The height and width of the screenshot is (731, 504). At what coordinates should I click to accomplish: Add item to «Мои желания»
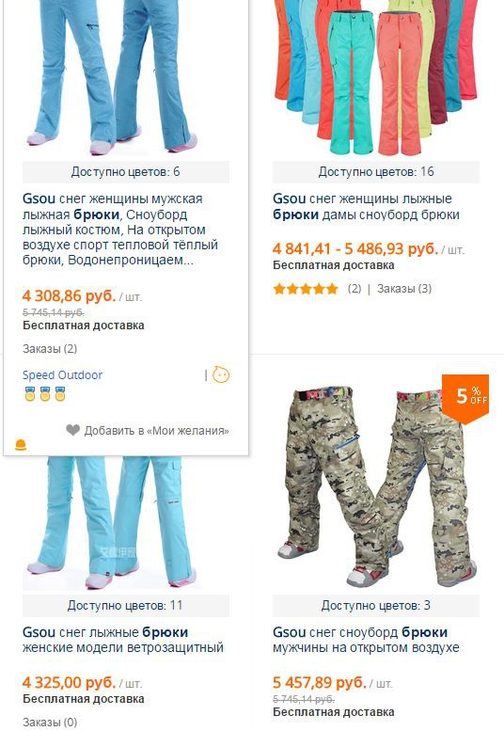156,430
